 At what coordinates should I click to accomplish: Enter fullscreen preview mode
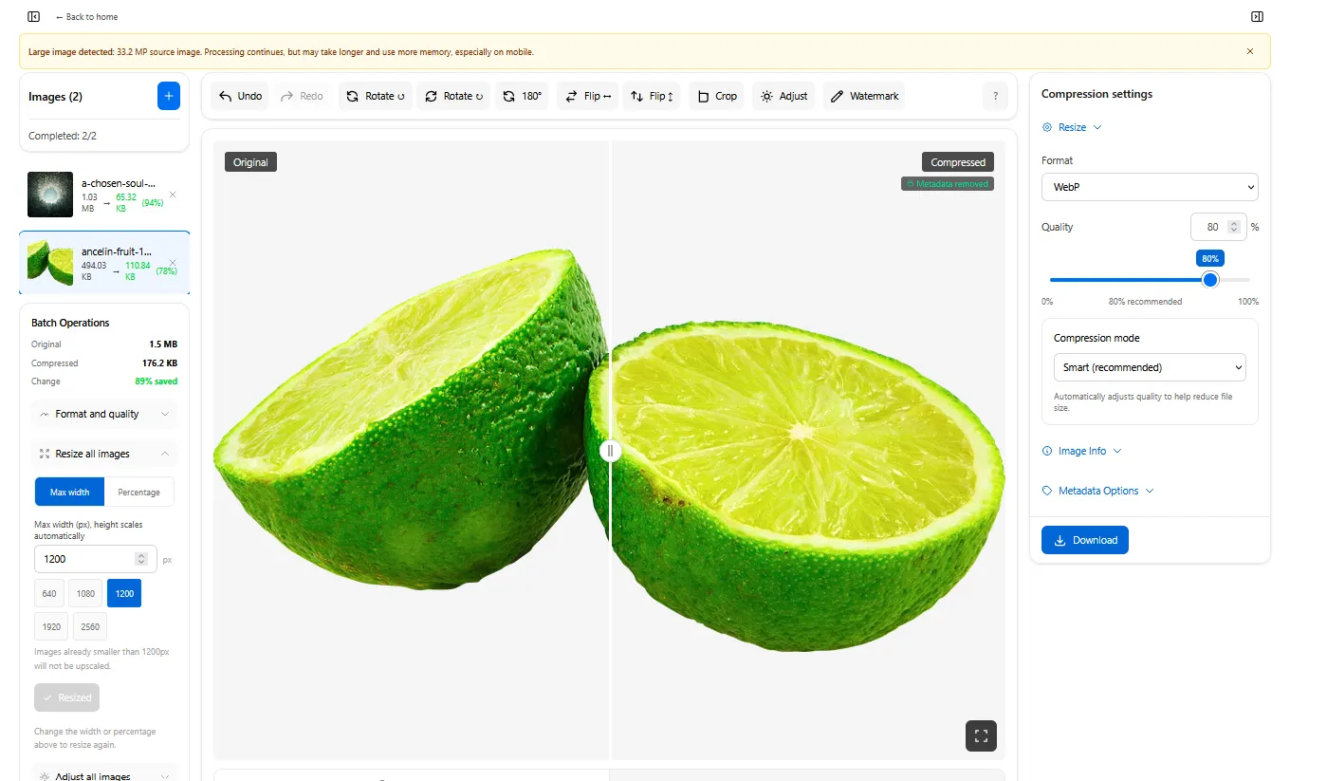point(981,735)
